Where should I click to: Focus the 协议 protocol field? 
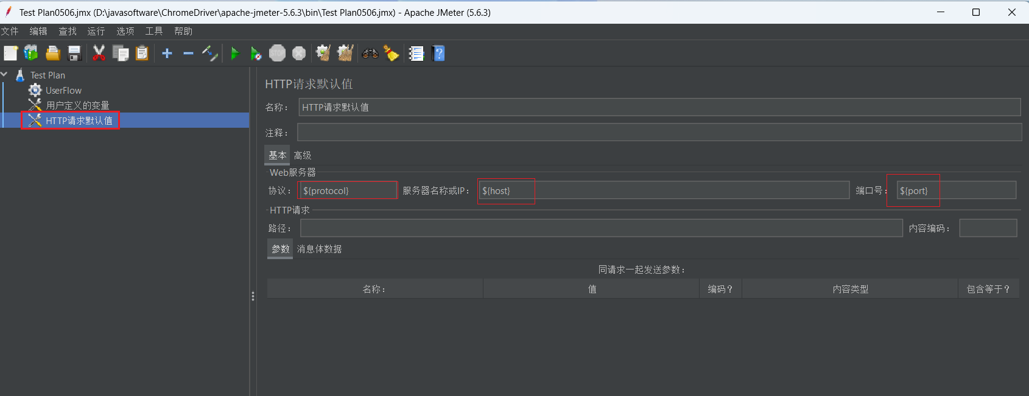click(348, 190)
